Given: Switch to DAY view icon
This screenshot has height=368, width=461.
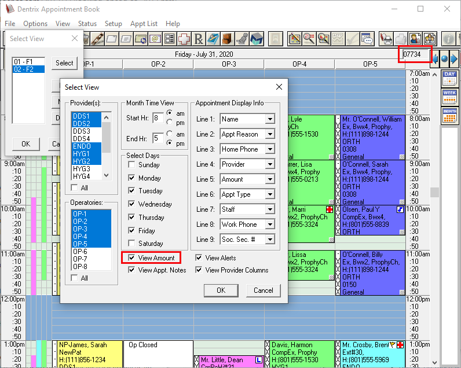Looking at the screenshot, I should (x=449, y=79).
